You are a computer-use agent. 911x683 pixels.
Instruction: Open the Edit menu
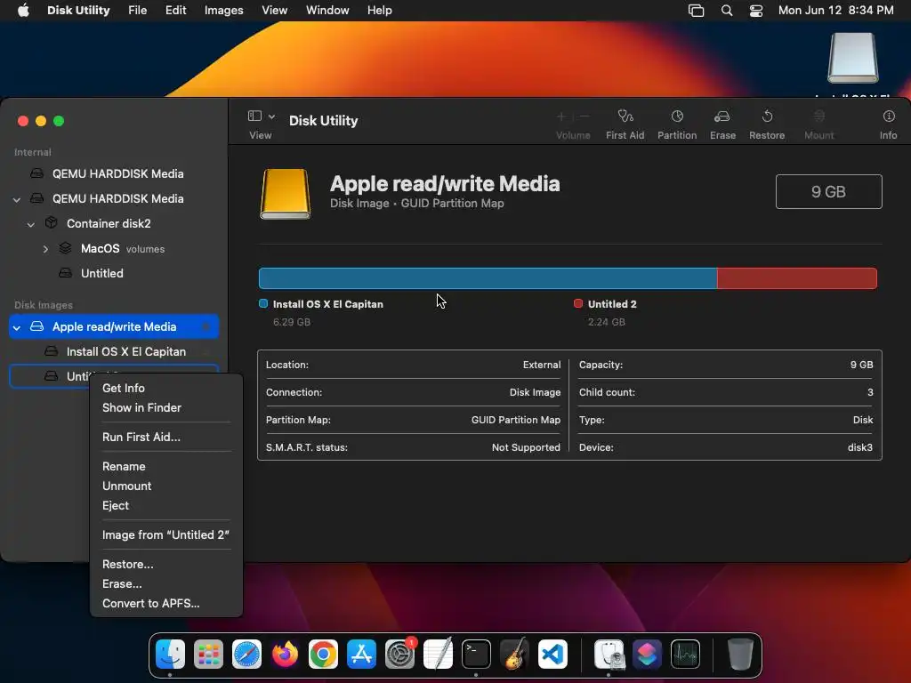pos(175,11)
